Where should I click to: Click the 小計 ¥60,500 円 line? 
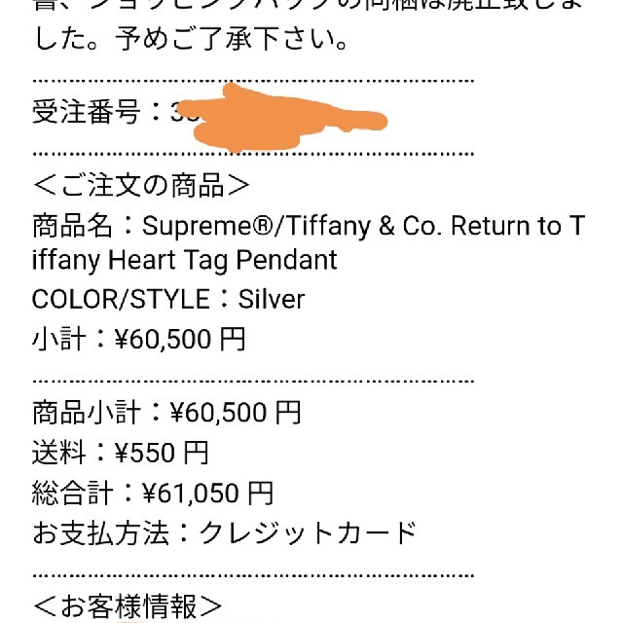coord(138,340)
